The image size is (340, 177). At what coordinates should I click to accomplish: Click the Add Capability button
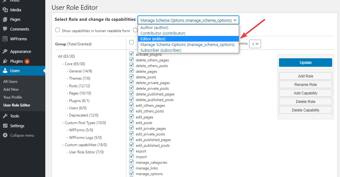tap(305, 93)
